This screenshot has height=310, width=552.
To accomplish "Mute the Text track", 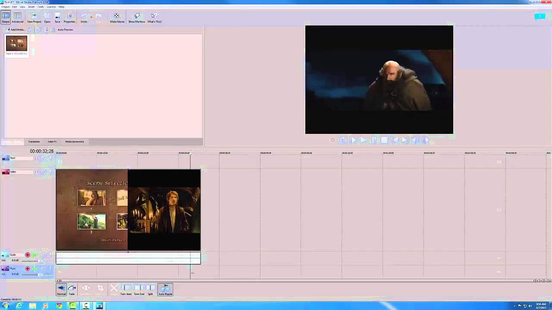I will (x=43, y=158).
